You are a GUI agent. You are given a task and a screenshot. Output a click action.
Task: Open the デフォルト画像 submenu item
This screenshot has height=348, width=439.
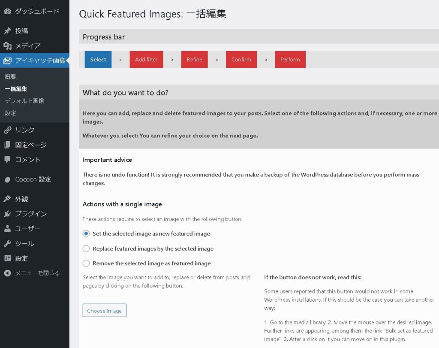[24, 101]
